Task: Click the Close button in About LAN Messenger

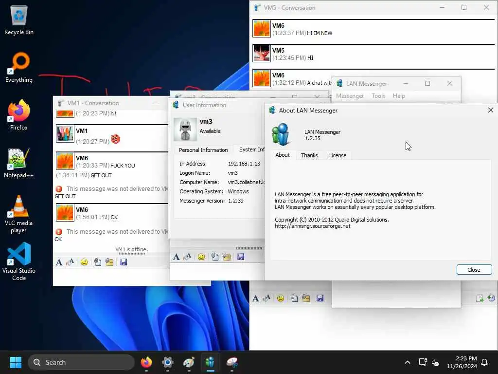Action: tap(474, 270)
